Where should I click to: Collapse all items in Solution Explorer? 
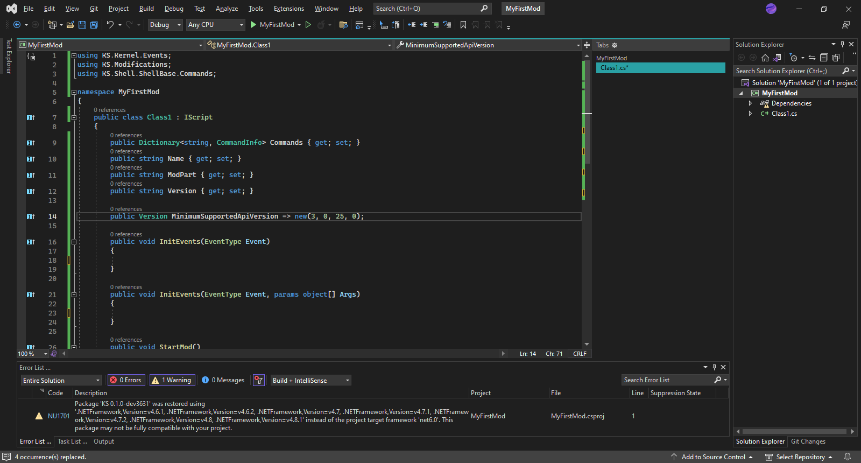823,58
